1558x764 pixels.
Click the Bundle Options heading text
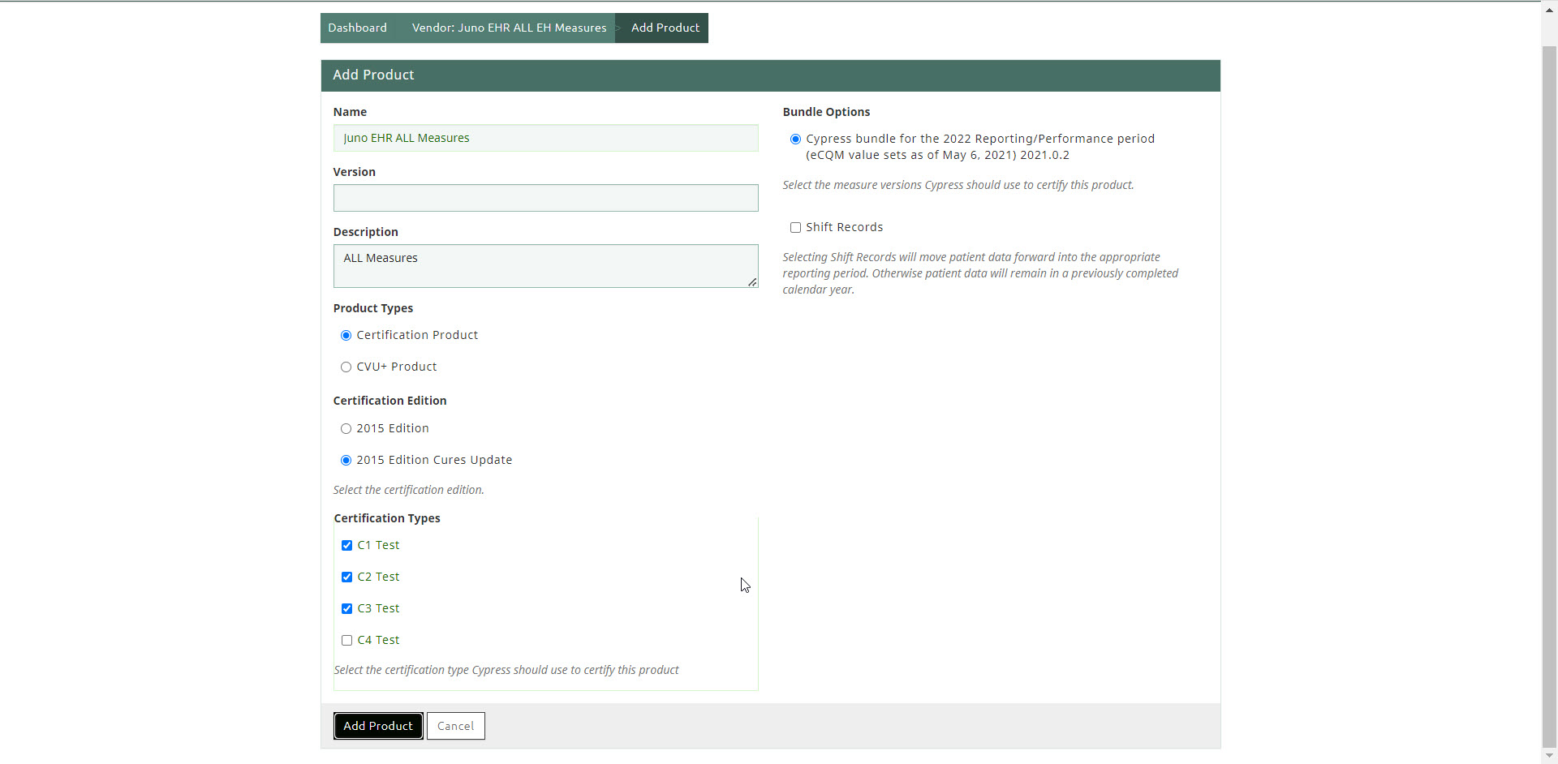click(x=826, y=112)
